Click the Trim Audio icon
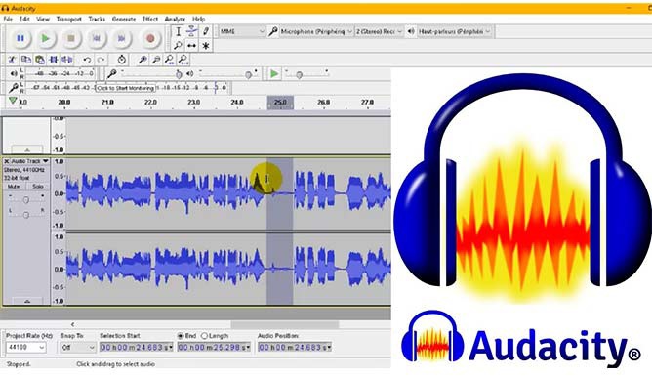652x378 pixels. coord(54,60)
